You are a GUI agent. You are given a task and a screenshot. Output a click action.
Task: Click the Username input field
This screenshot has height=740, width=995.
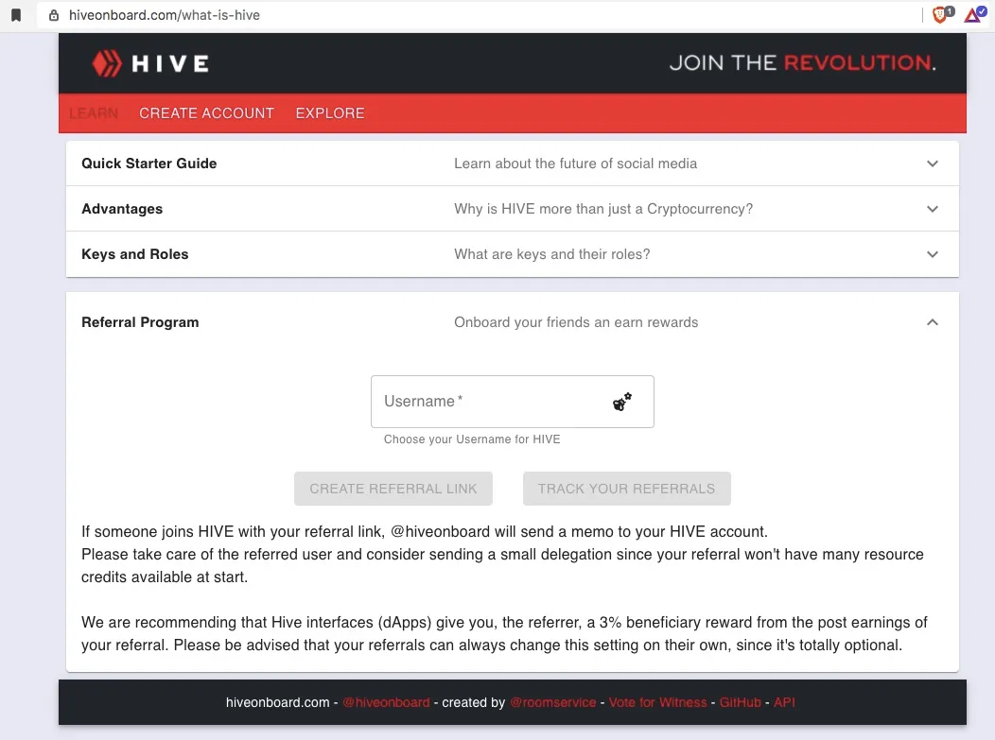512,402
